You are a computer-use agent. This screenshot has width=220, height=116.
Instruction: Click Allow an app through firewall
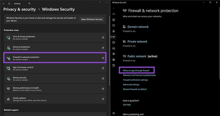coord(136,70)
